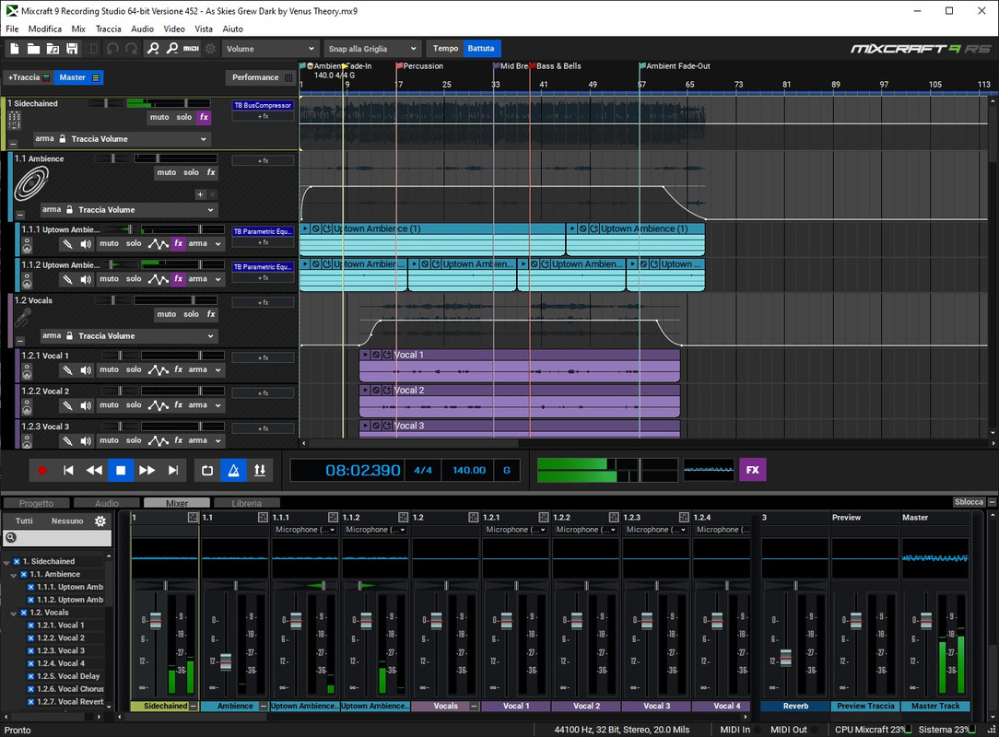This screenshot has height=737, width=999.
Task: Collapse the 1.2. Vocals tree node
Action: click(14, 614)
